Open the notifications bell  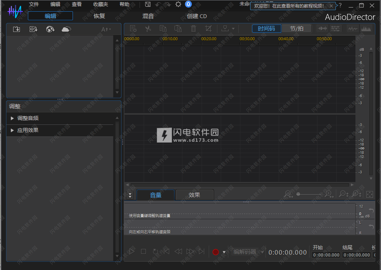[x=188, y=4]
